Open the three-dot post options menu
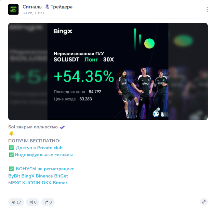 tap(207, 9)
